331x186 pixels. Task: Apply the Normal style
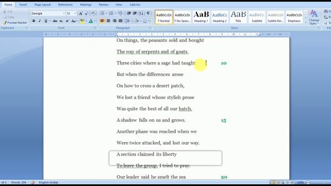coord(164,17)
